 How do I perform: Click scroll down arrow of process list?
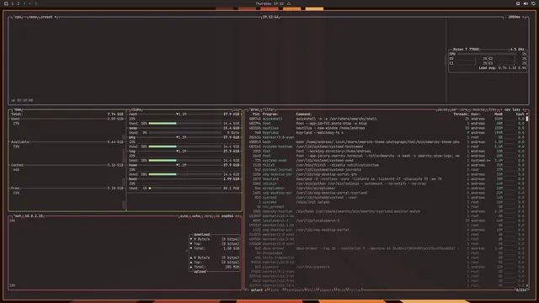pos(527,285)
